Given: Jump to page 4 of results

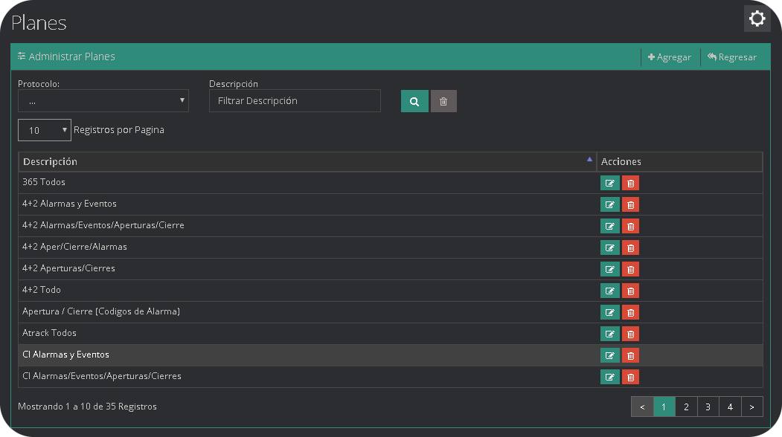Looking at the screenshot, I should tap(730, 407).
